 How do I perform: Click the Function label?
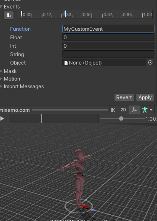click(x=20, y=29)
